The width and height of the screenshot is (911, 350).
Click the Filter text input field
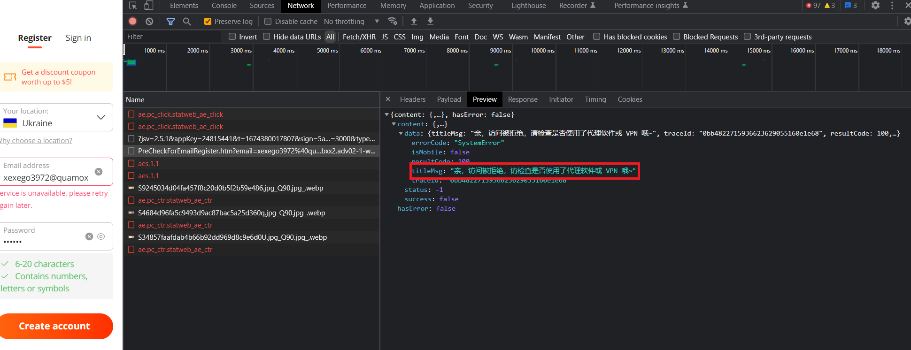[172, 37]
